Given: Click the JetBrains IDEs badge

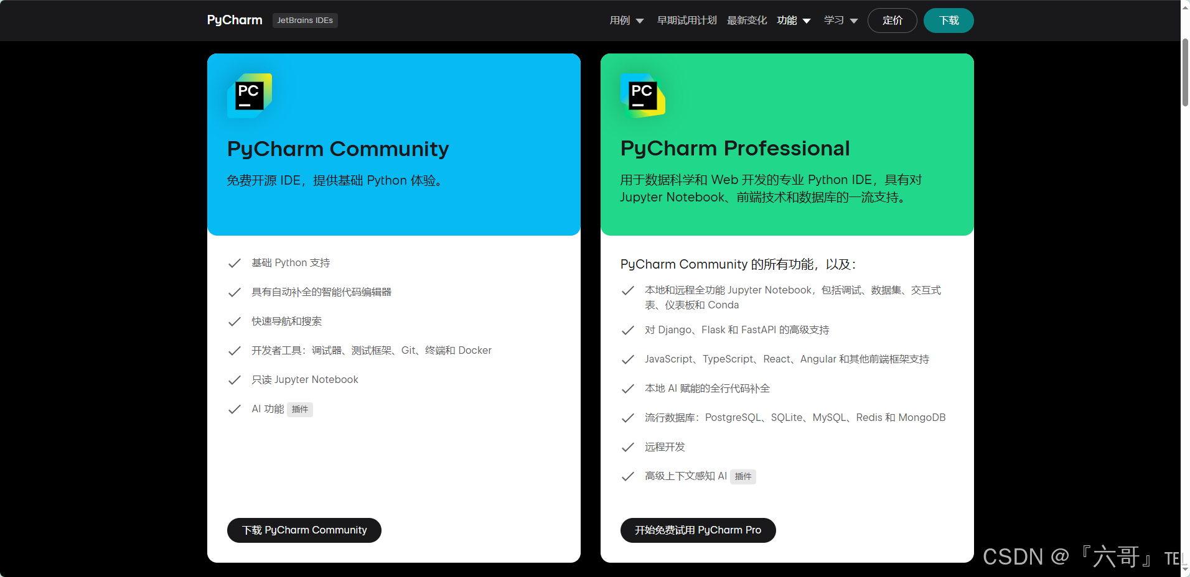Looking at the screenshot, I should coord(305,21).
